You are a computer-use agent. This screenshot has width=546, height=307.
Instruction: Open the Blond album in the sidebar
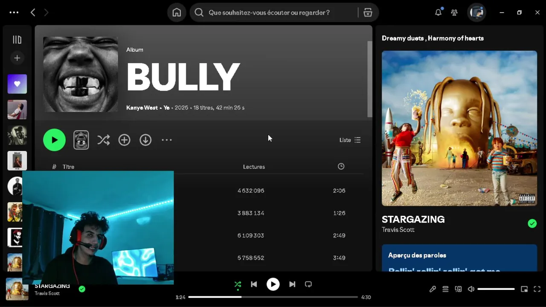pos(17,161)
